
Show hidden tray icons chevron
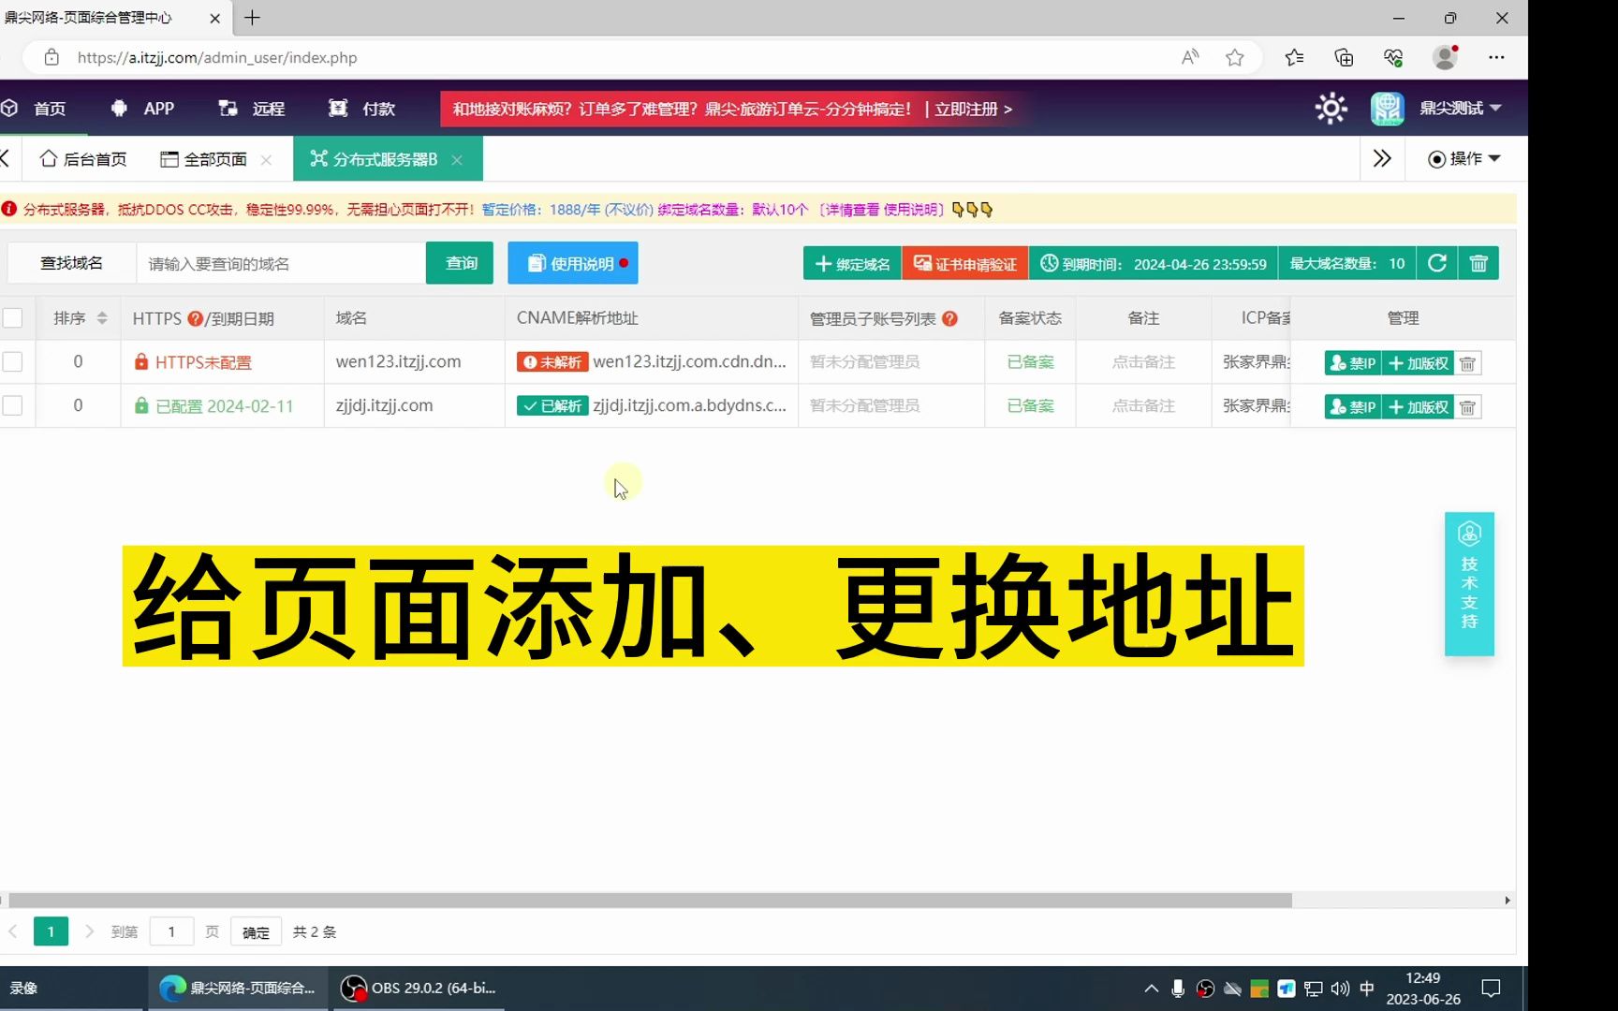coord(1152,989)
